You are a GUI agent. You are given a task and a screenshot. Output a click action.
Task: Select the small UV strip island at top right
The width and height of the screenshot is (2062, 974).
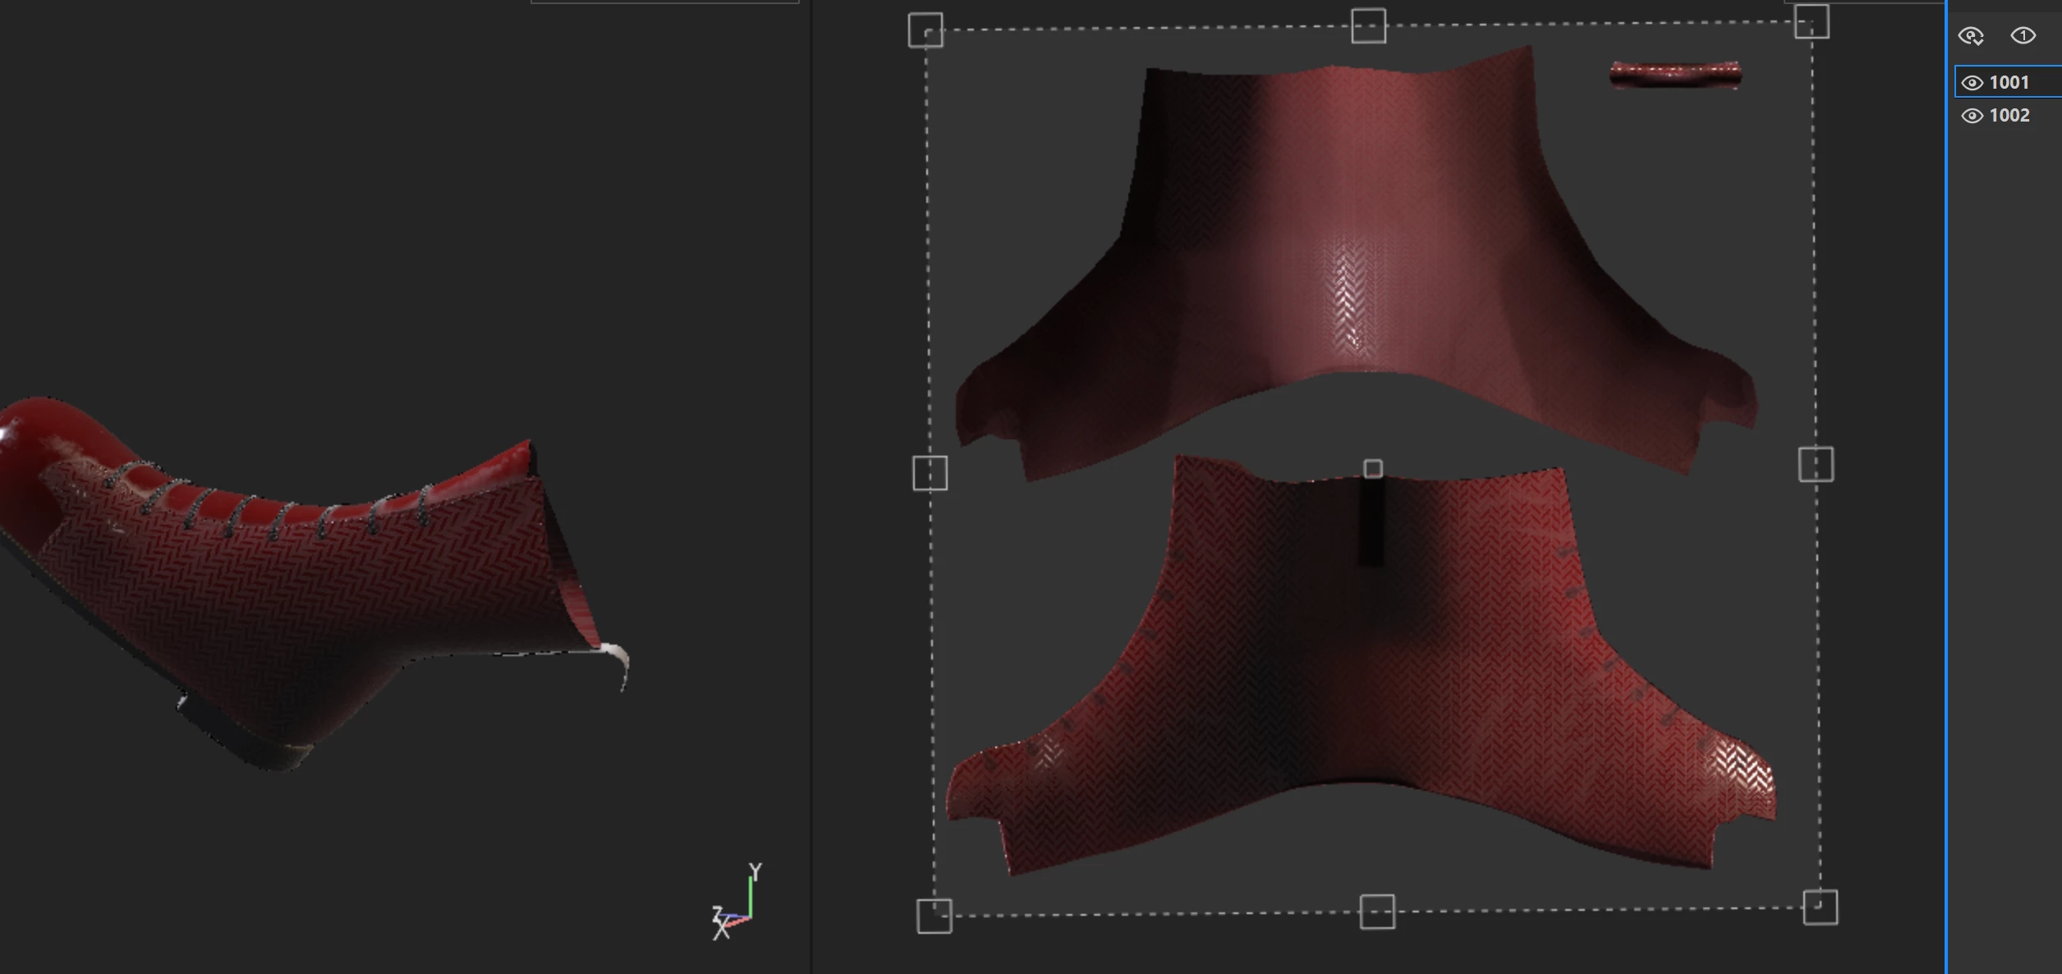pos(1674,74)
